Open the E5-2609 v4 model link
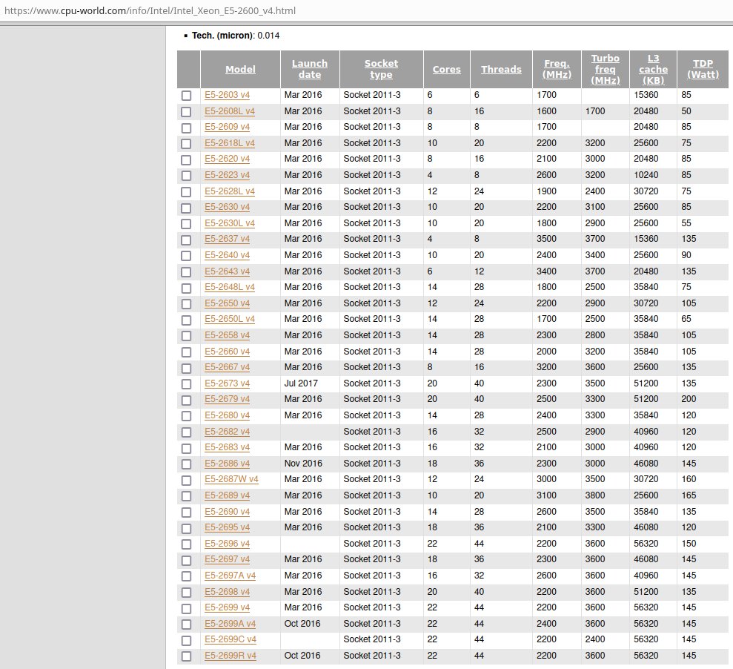 (x=228, y=127)
